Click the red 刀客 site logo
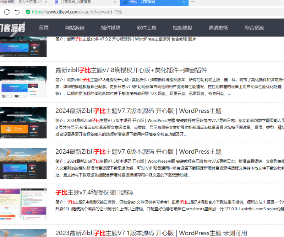284x237 pixels. point(12,27)
